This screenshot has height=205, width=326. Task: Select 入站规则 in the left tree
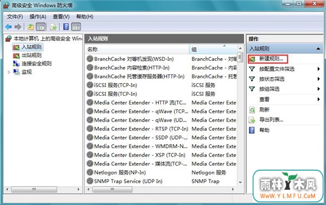pos(32,47)
